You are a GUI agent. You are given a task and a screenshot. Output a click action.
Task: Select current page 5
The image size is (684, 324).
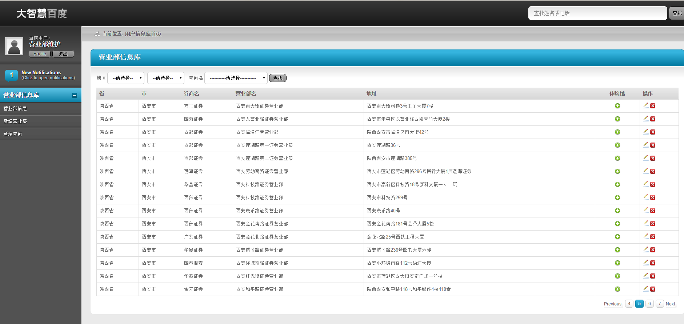[x=639, y=304]
